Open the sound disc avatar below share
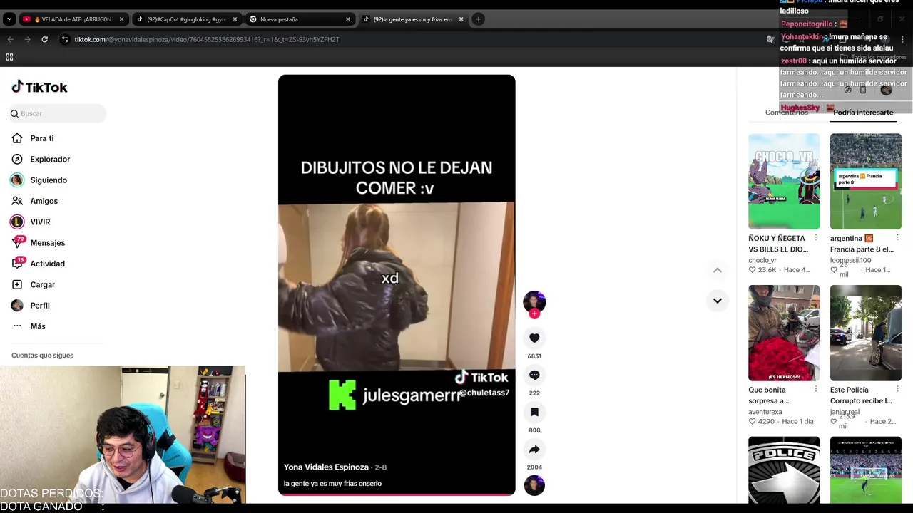This screenshot has height=513, width=913. [x=534, y=485]
